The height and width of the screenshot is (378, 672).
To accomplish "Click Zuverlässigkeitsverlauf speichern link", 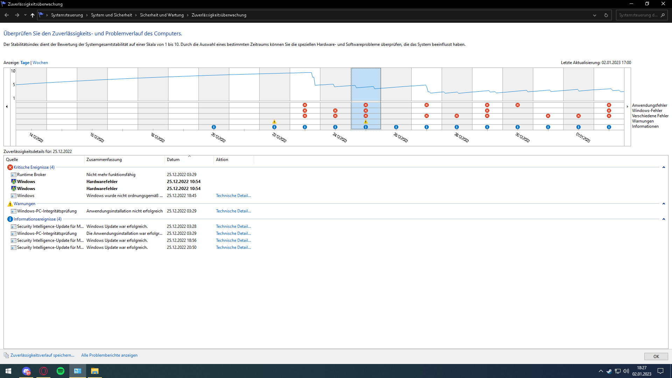I will [x=42, y=355].
